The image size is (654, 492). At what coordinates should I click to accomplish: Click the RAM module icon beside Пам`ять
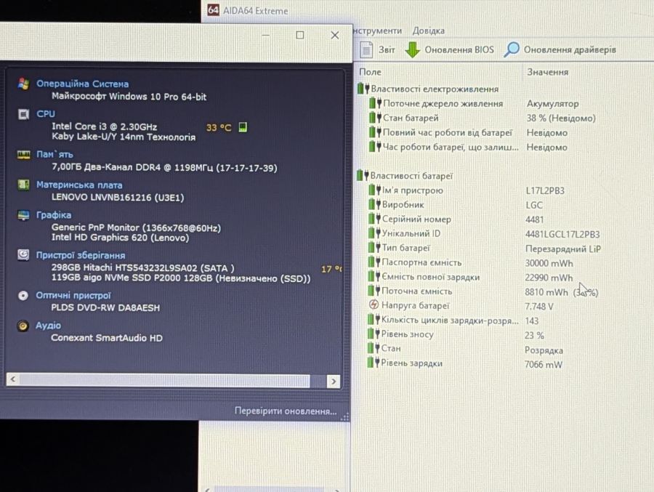click(24, 155)
